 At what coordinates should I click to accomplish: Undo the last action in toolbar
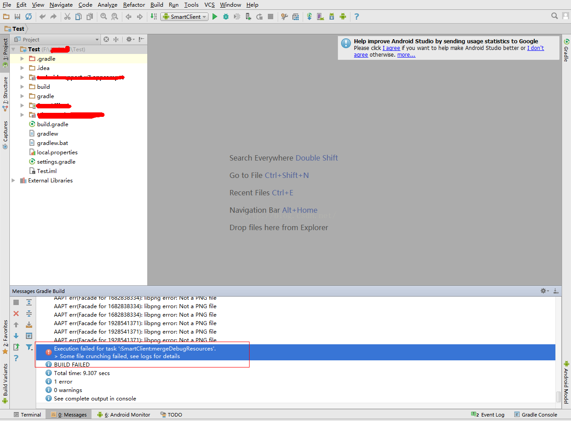point(42,17)
